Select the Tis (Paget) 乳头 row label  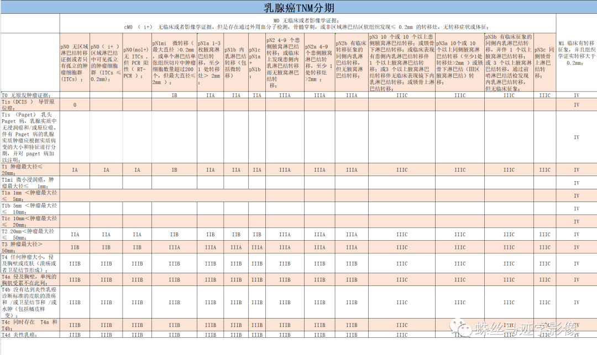[x=30, y=137]
